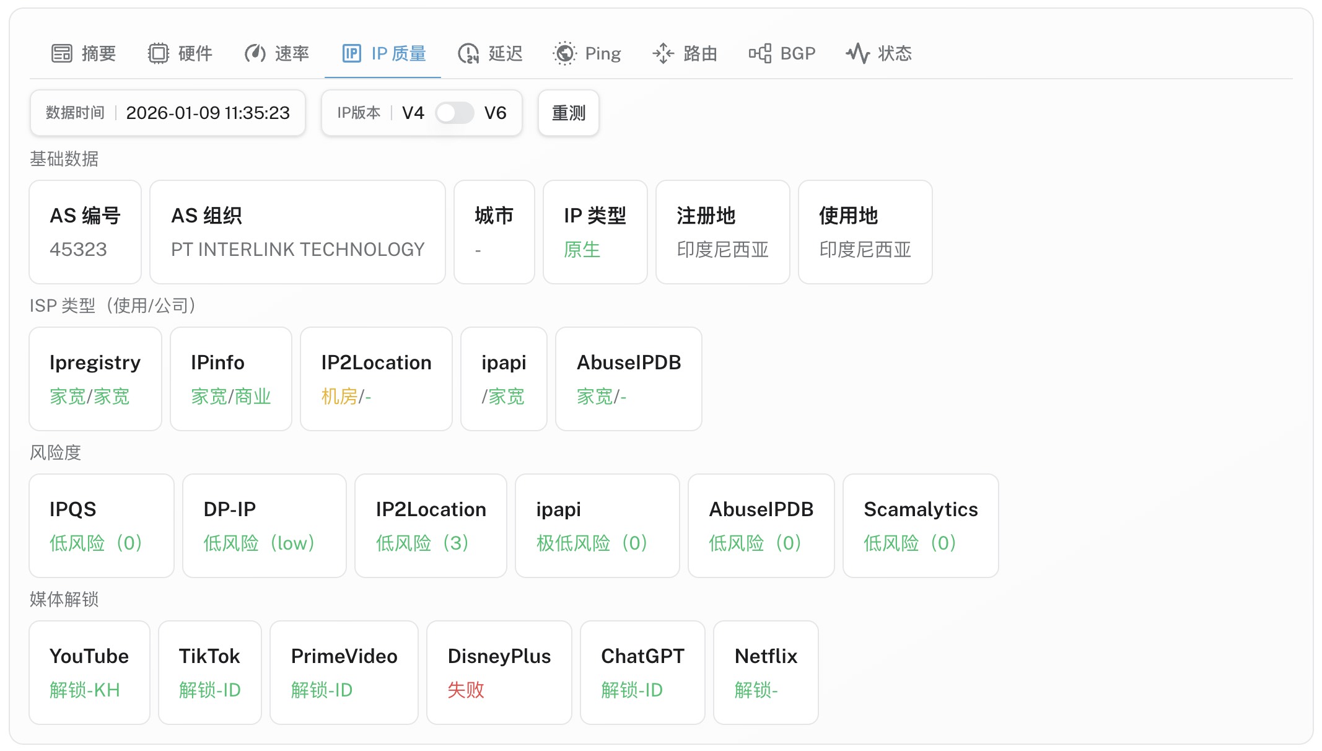Switch IP version toggle to V6
The height and width of the screenshot is (751, 1322).
coord(454,113)
